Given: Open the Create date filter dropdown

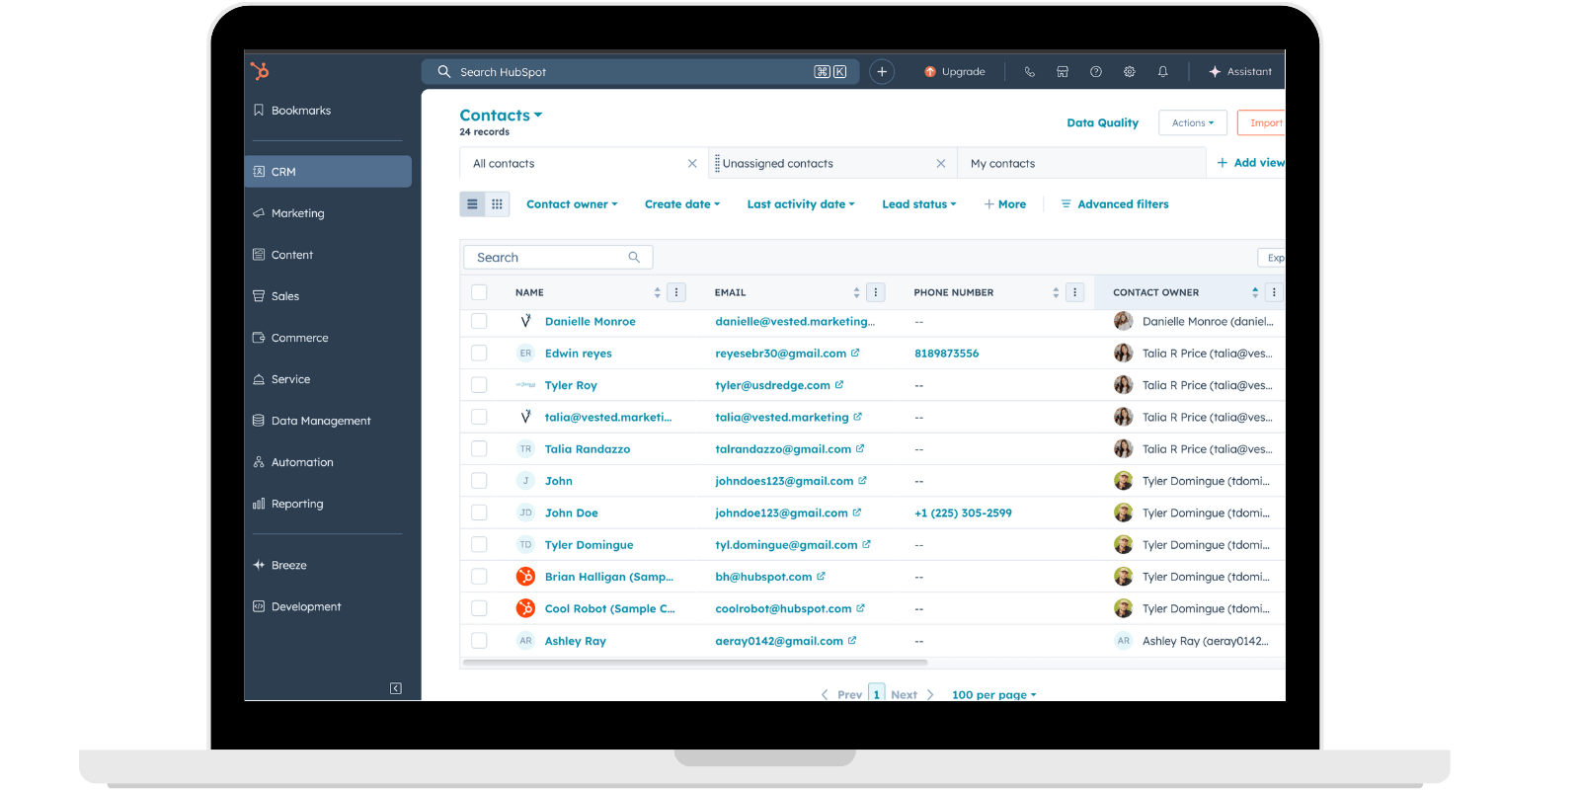Looking at the screenshot, I should 682,204.
